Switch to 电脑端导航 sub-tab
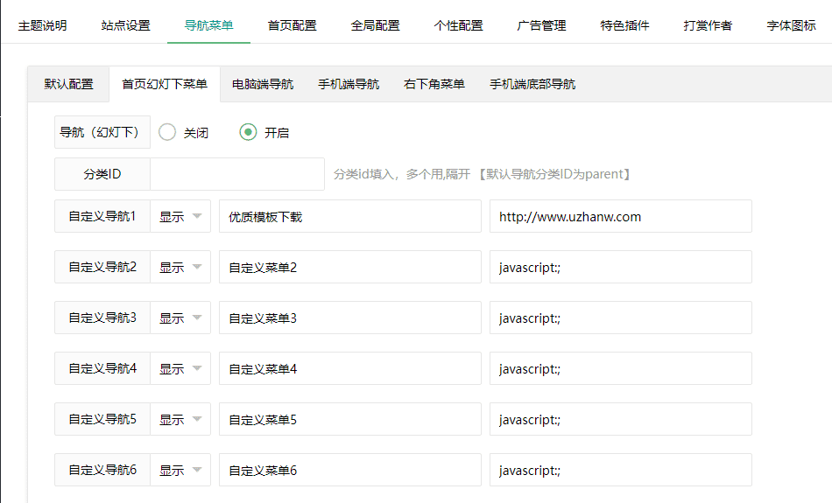832x503 pixels. [263, 84]
